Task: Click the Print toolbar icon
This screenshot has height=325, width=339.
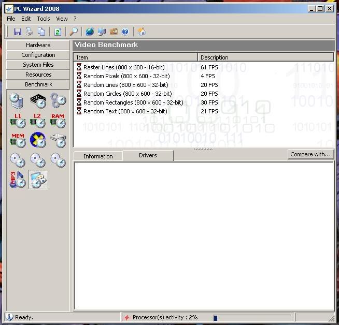Action: coord(30,32)
